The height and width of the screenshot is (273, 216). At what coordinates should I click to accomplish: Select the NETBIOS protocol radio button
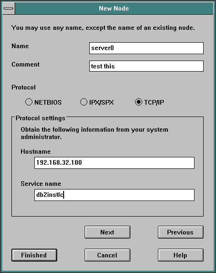point(29,102)
